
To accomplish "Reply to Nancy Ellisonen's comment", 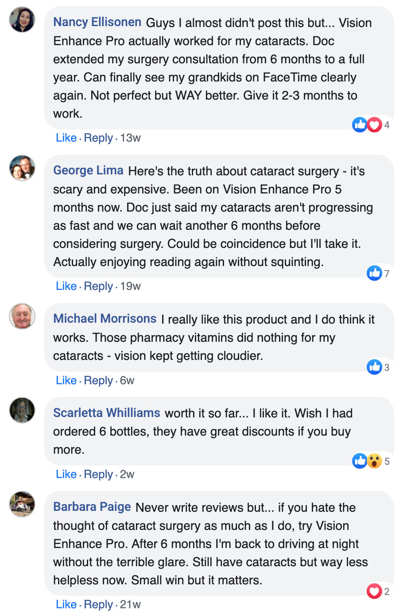I will click(98, 138).
